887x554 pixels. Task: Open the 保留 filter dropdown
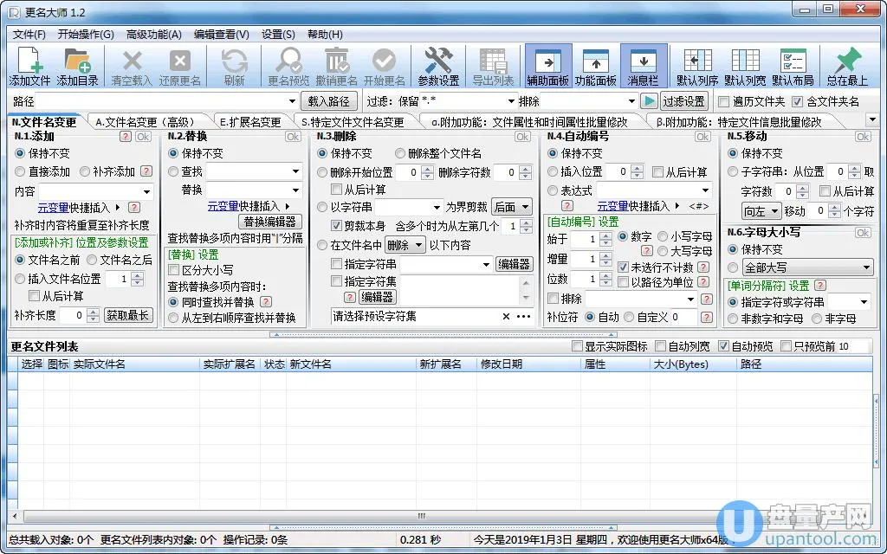tap(511, 102)
